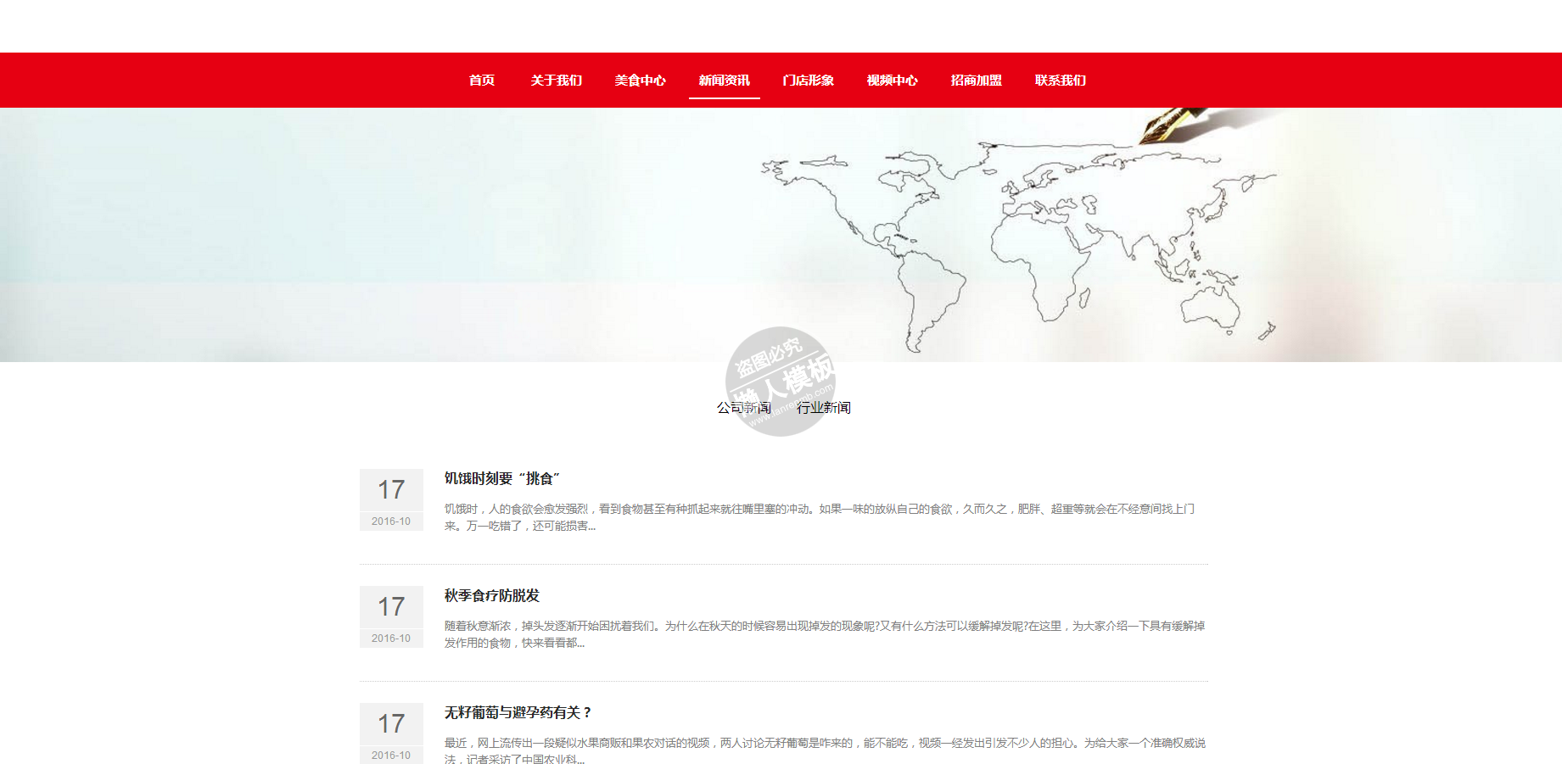Click date box 17 beside 无籽葡萄 article
Screen dimensions: 1562x764
click(391, 733)
